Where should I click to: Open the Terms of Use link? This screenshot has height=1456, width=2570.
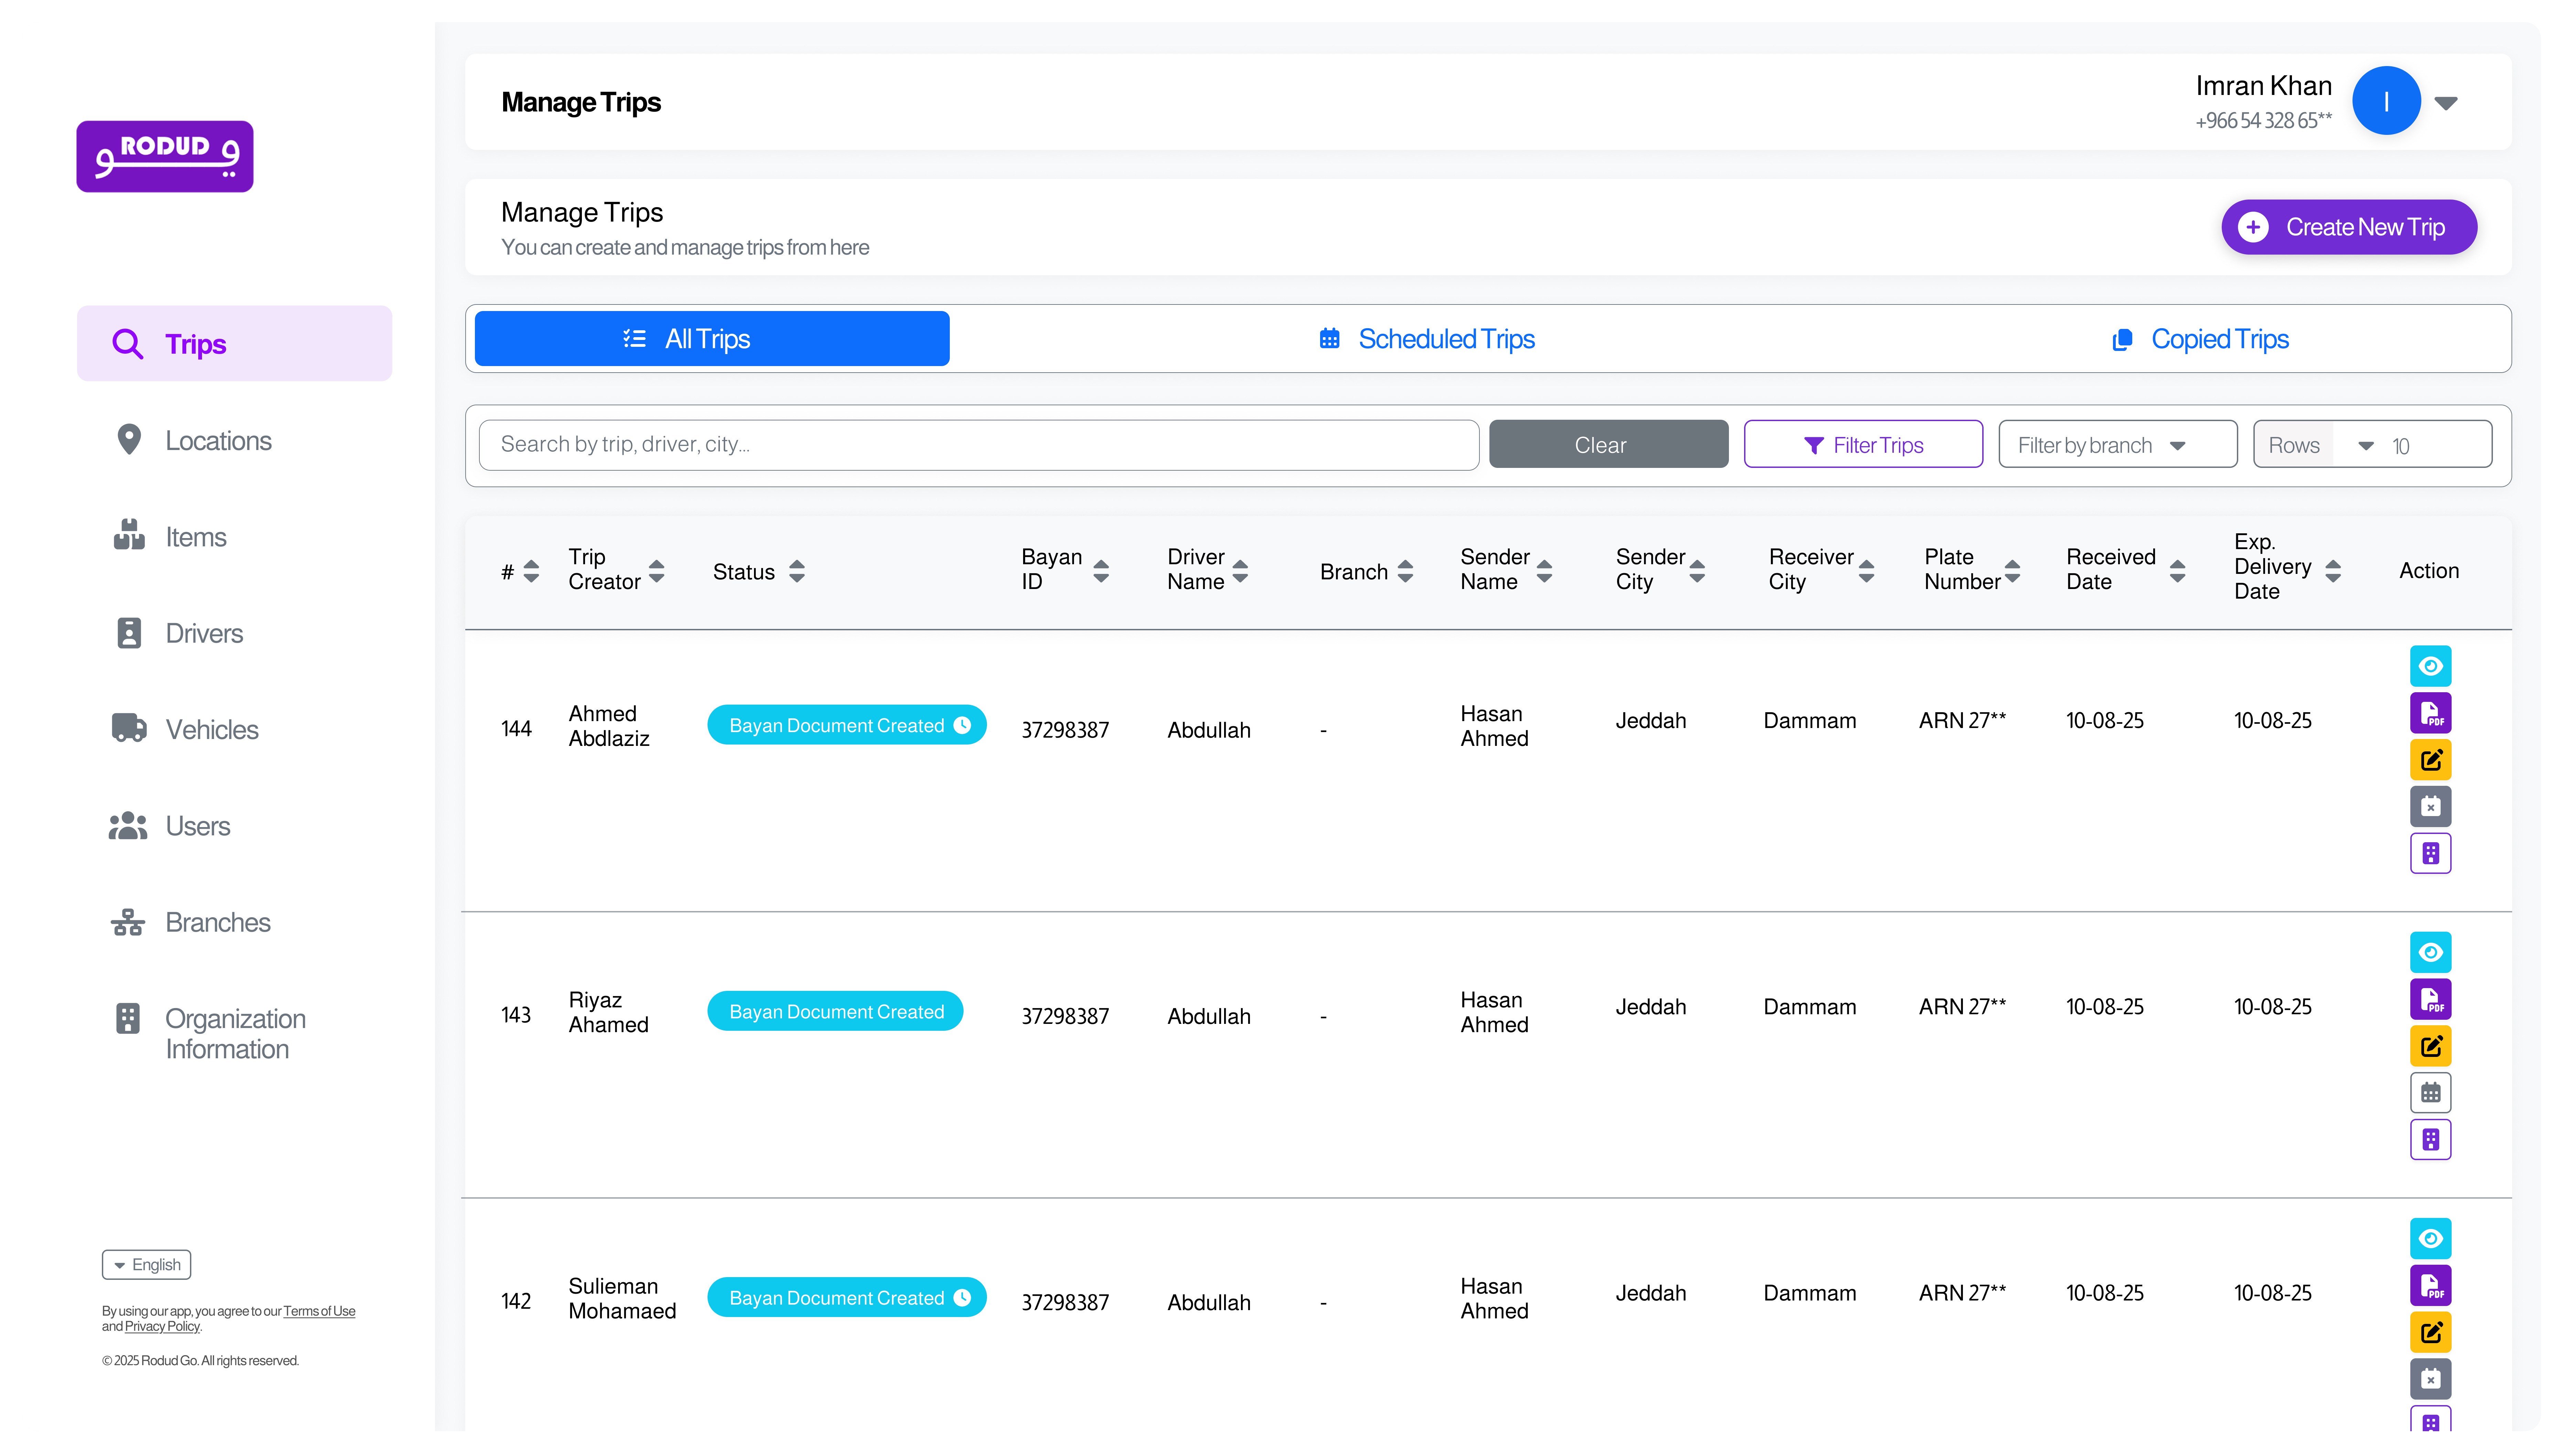click(319, 1311)
